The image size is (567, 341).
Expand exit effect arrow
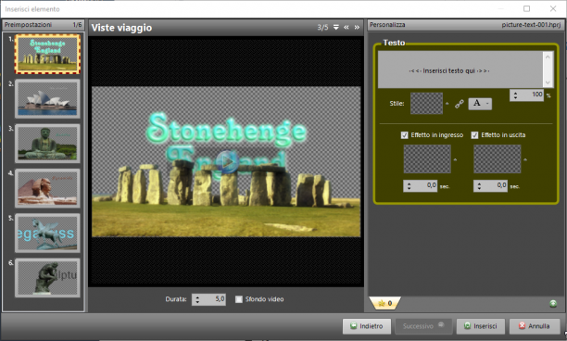coord(525,159)
